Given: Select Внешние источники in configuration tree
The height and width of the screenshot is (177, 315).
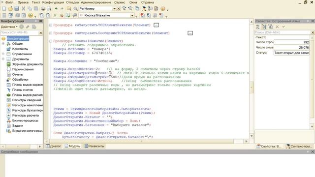Looking at the screenshot, I should click(28, 131).
